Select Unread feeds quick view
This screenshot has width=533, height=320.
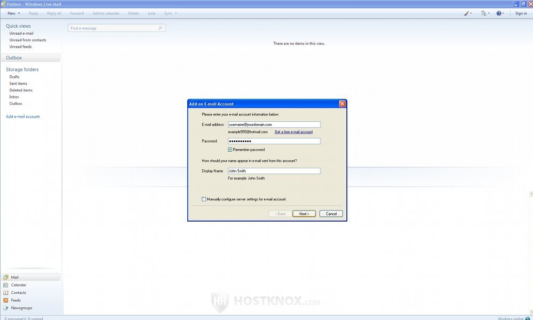pyautogui.click(x=20, y=47)
